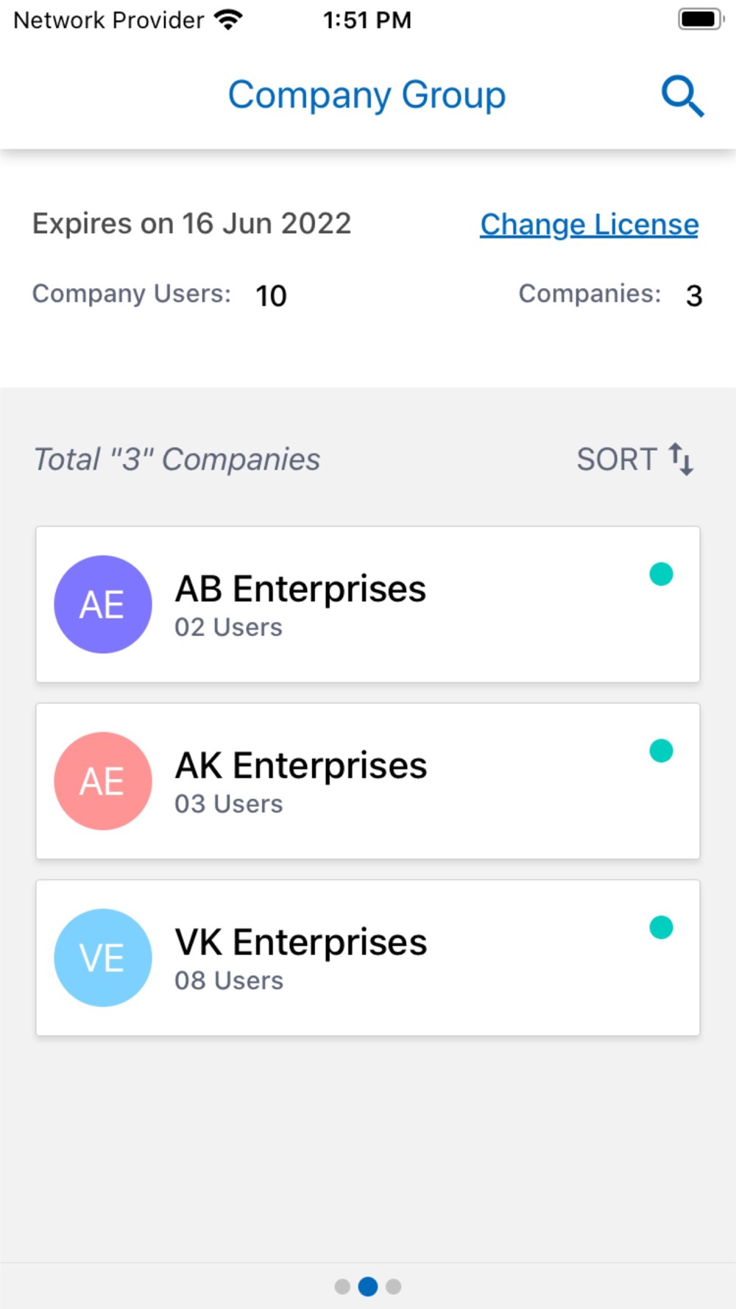Open the AB Enterprises company card
The image size is (736, 1309).
368,604
